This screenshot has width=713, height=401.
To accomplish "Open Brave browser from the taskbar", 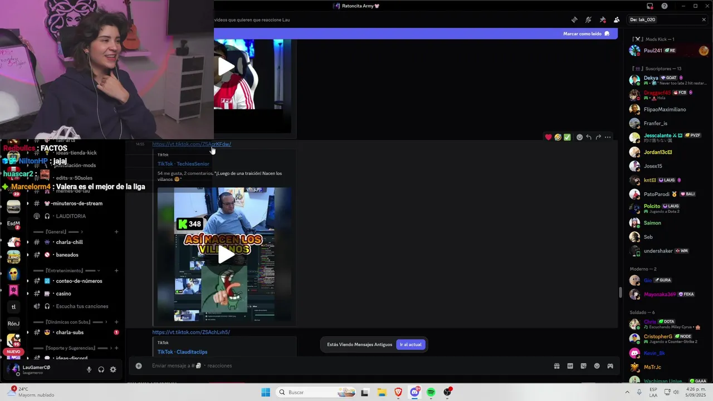I will click(x=398, y=393).
